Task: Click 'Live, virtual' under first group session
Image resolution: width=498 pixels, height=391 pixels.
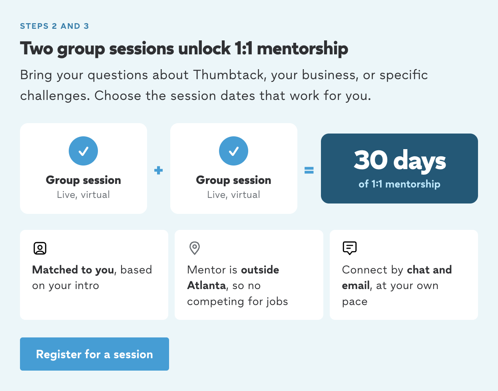Action: (x=83, y=195)
